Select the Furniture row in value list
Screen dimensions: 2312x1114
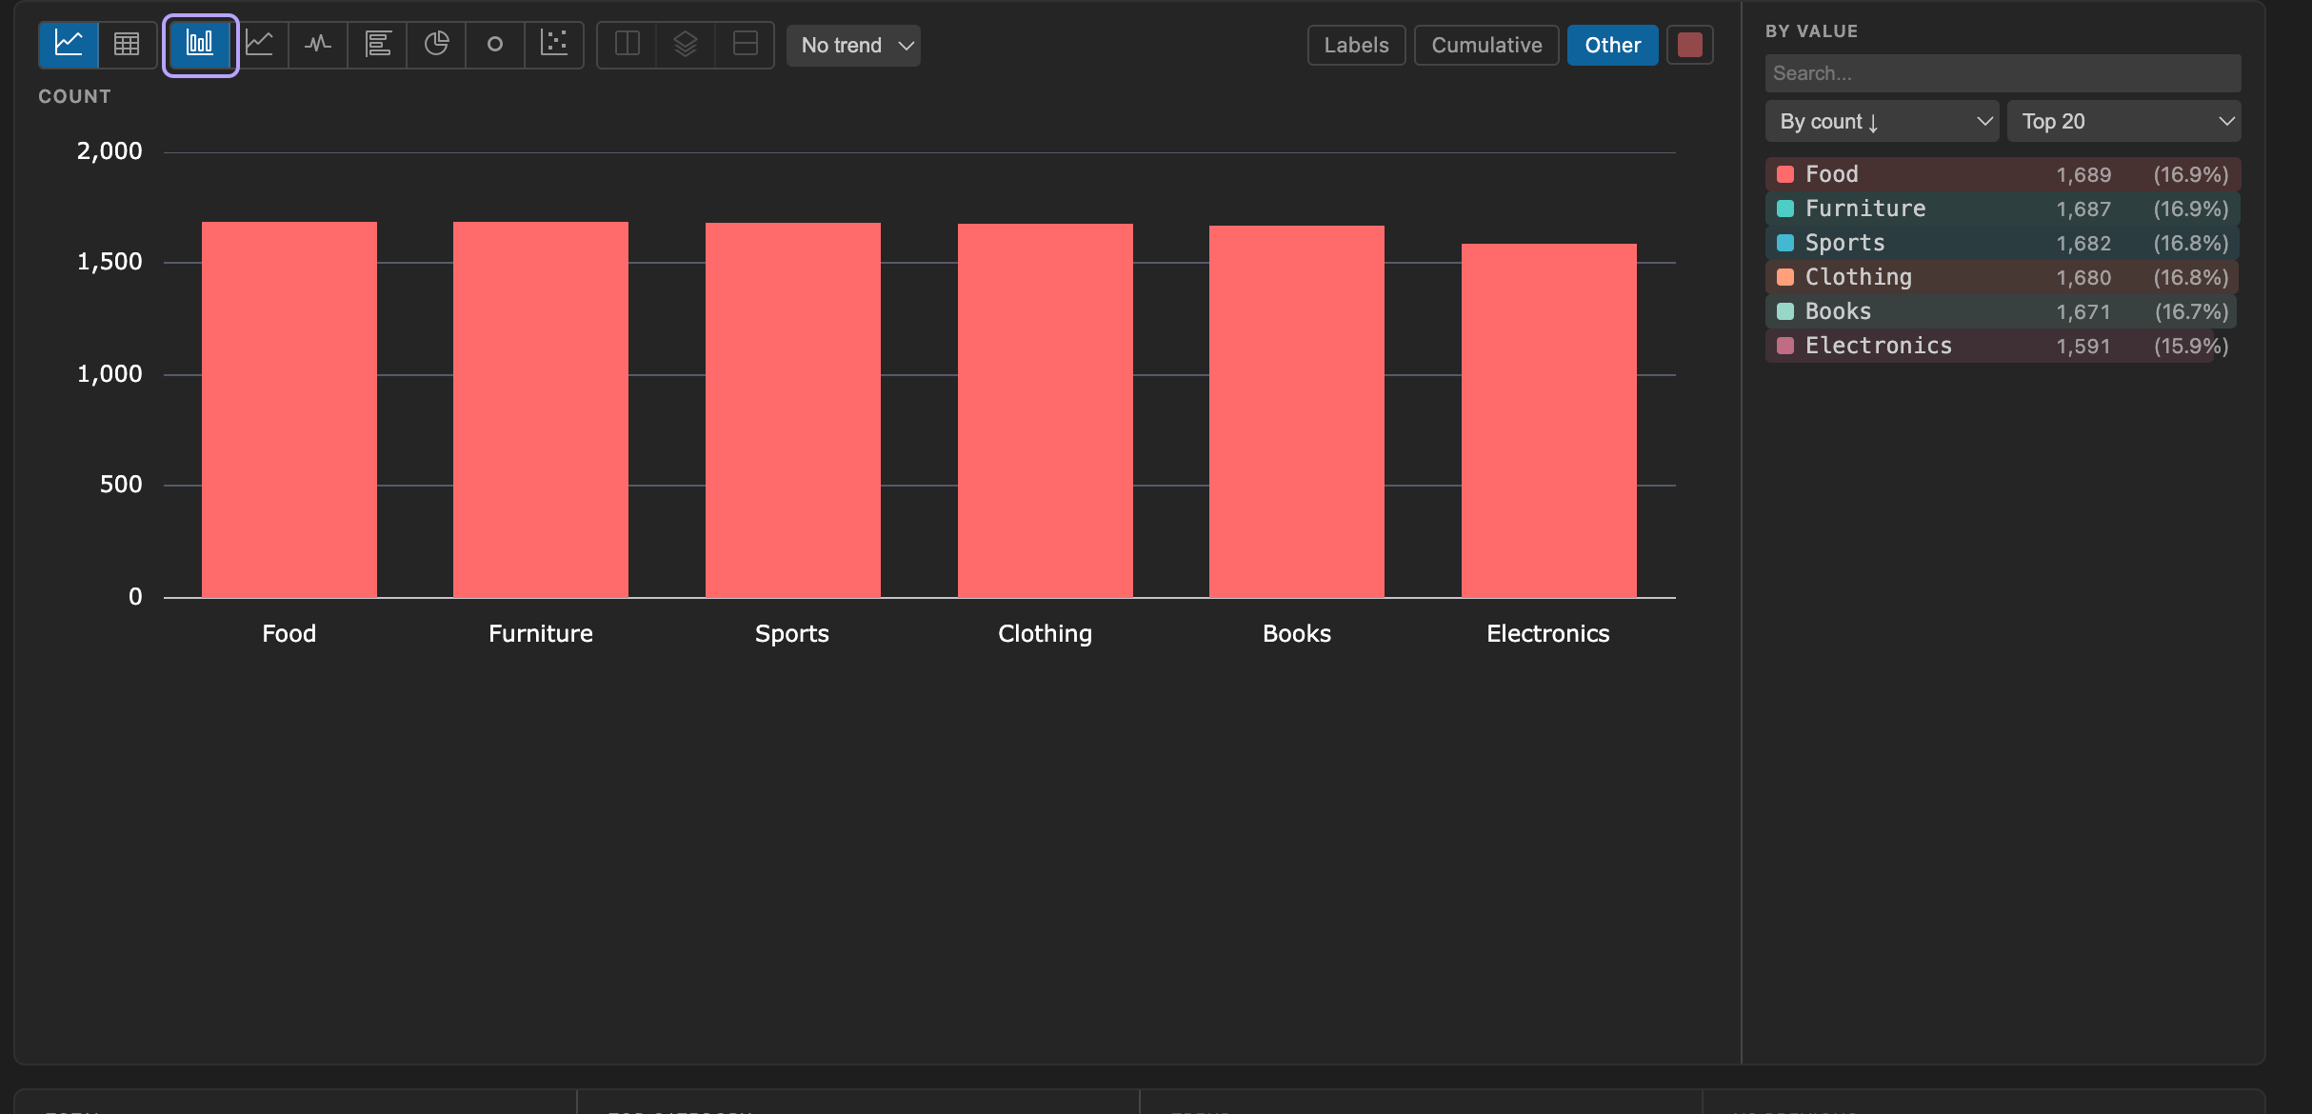tap(2003, 209)
